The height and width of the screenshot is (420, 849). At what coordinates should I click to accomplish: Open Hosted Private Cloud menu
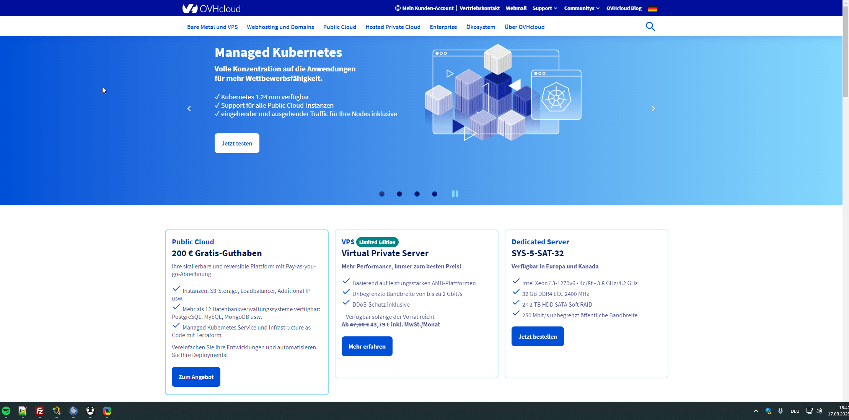coord(393,27)
